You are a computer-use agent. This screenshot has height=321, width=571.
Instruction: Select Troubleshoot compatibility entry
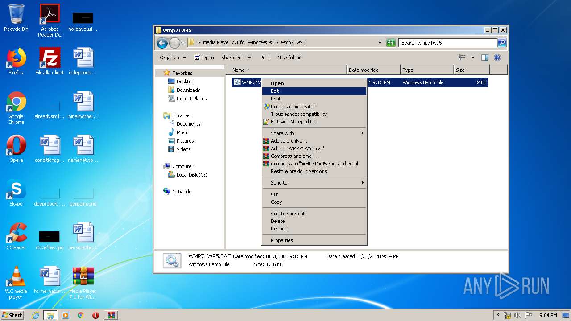coord(314,114)
